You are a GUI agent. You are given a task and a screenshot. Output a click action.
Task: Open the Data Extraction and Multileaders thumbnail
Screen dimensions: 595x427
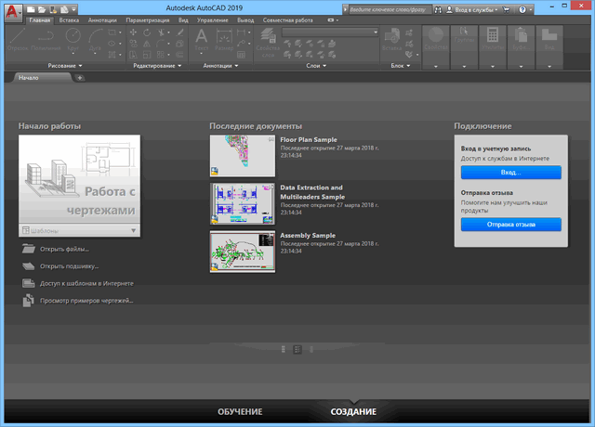242,203
